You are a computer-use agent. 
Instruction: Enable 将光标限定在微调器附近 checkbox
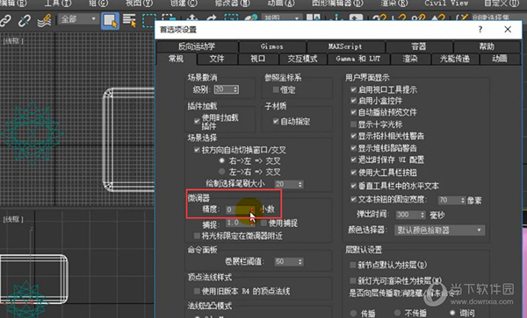(197, 236)
